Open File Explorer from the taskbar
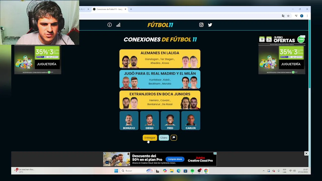Image resolution: width=322 pixels, height=181 pixels. (172, 171)
